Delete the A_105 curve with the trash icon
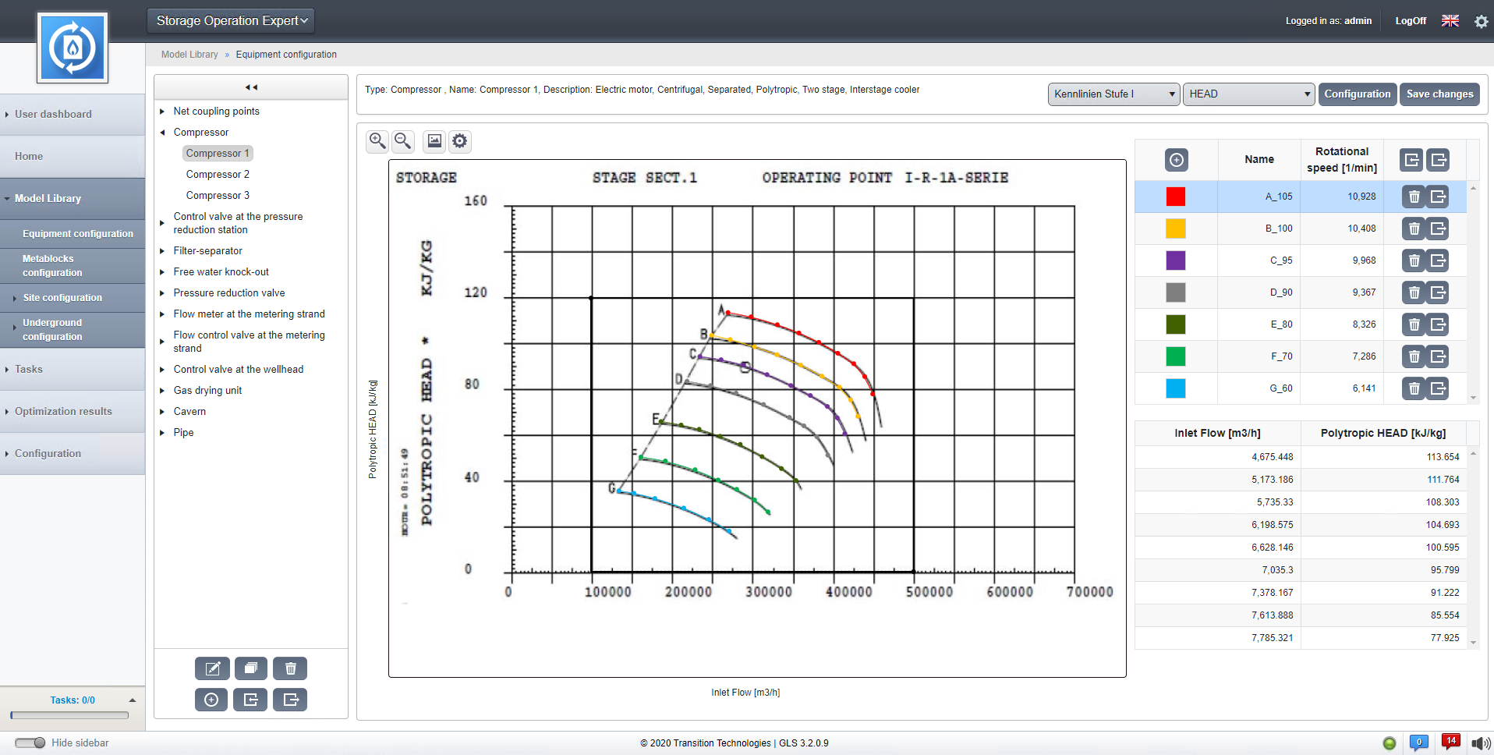The height and width of the screenshot is (755, 1494). tap(1414, 197)
